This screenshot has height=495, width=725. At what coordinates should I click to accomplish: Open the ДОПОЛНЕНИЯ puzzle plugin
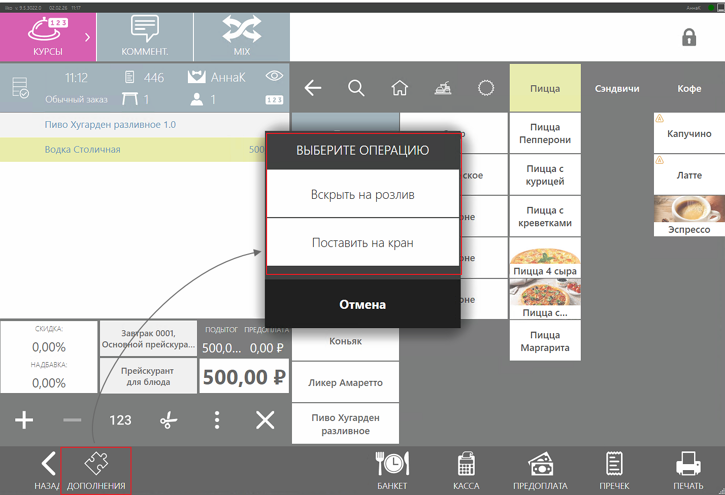pos(96,471)
